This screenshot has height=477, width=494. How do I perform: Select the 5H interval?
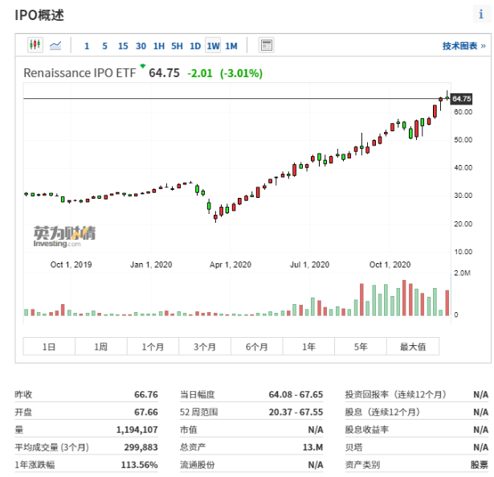[177, 46]
